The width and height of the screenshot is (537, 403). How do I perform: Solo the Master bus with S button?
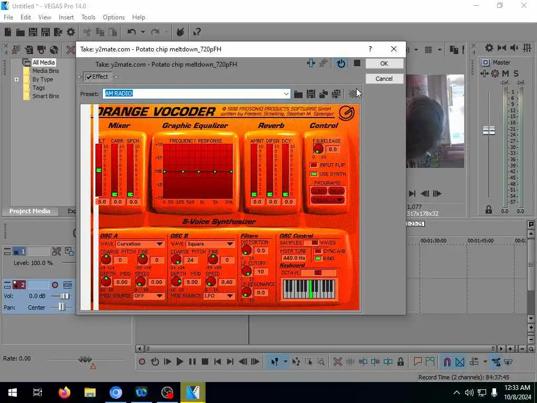coord(516,73)
